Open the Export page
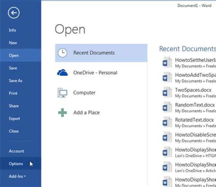 [x=20, y=119]
